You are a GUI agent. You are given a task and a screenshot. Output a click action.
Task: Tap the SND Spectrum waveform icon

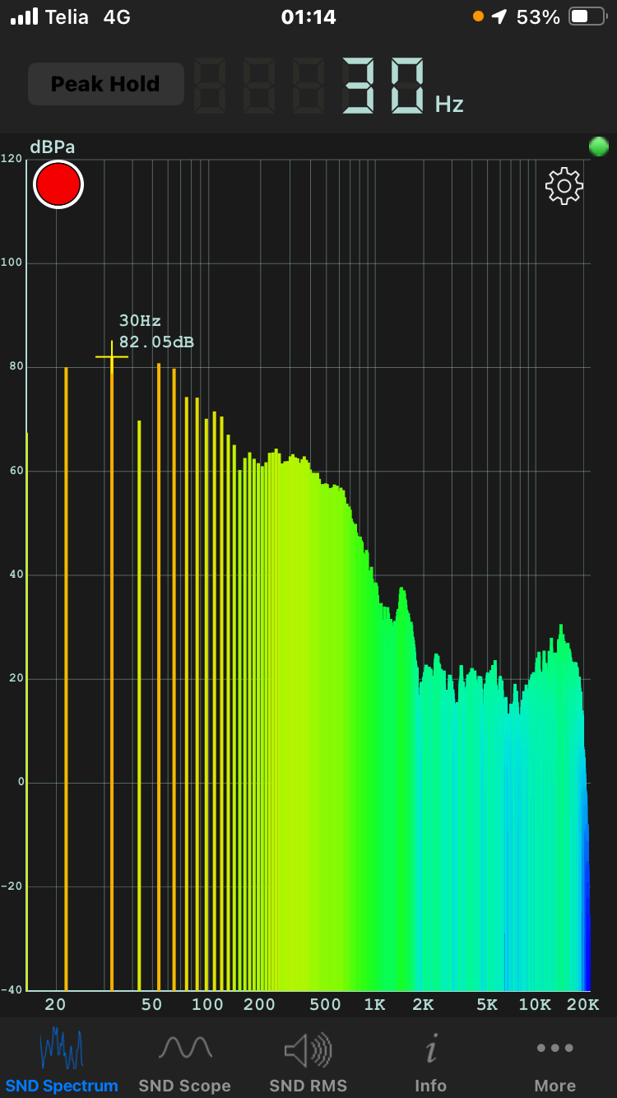62,1048
